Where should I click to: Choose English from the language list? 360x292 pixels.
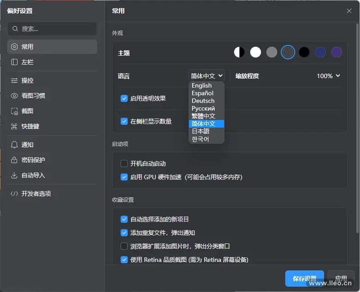(x=202, y=86)
